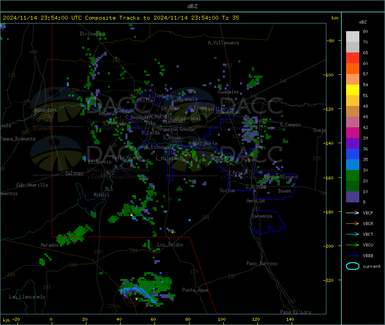
Task: Click the Nihuil map label
Action: point(101,195)
